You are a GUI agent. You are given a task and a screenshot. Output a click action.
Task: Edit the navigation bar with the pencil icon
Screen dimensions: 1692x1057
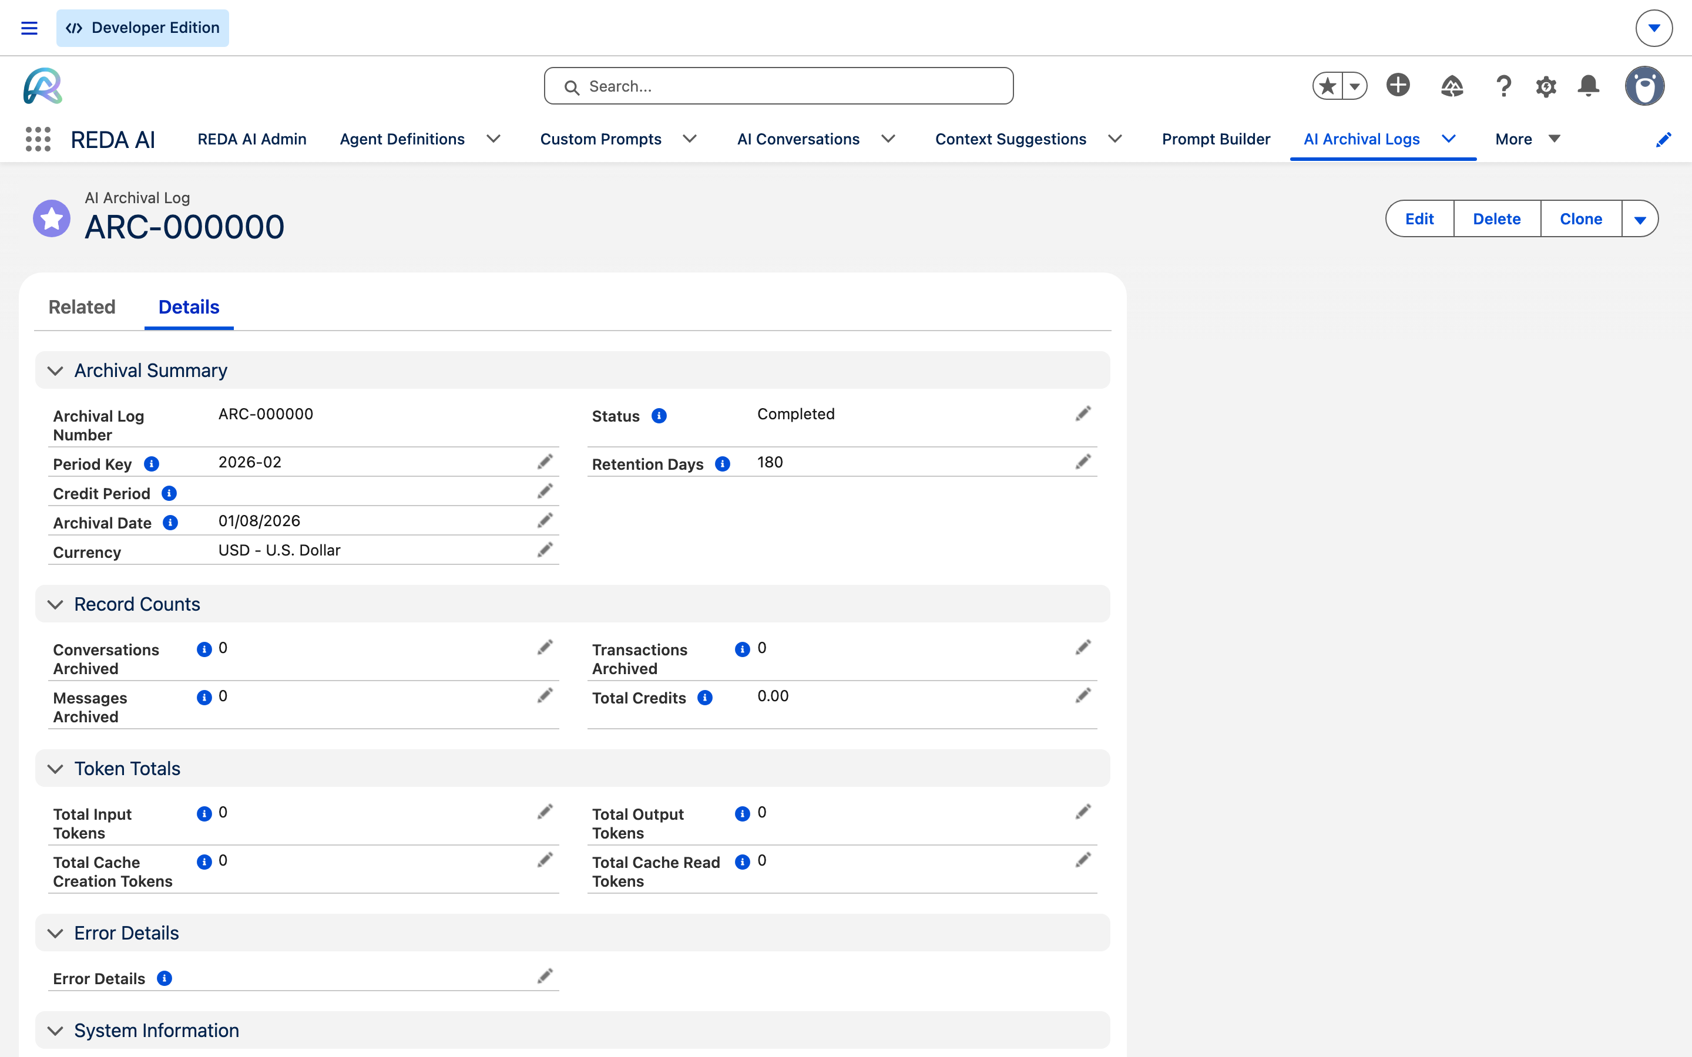point(1663,140)
